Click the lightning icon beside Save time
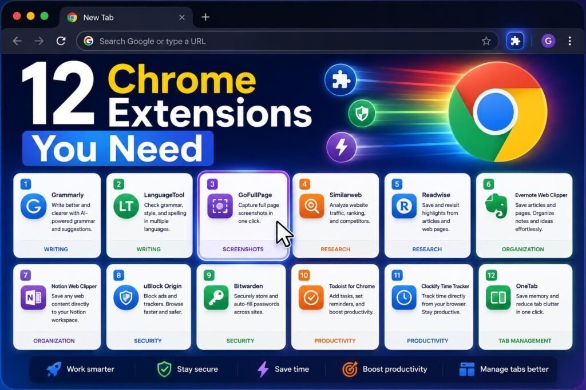This screenshot has height=390, width=586. tap(263, 369)
